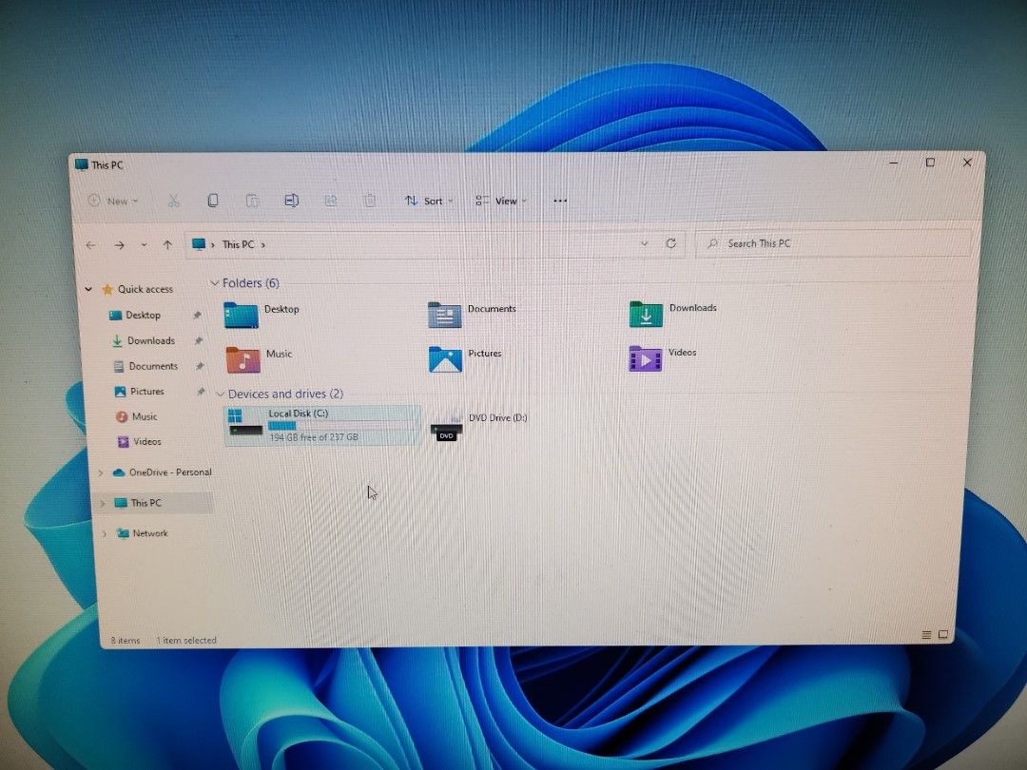1027x770 pixels.
Task: Select the Cut icon in the toolbar
Action: [x=174, y=201]
